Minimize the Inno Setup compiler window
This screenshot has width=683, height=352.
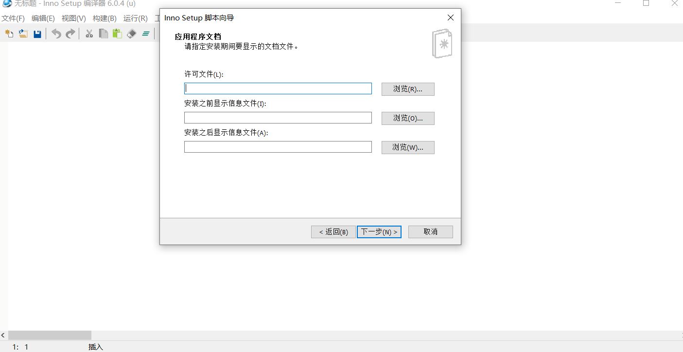618,3
